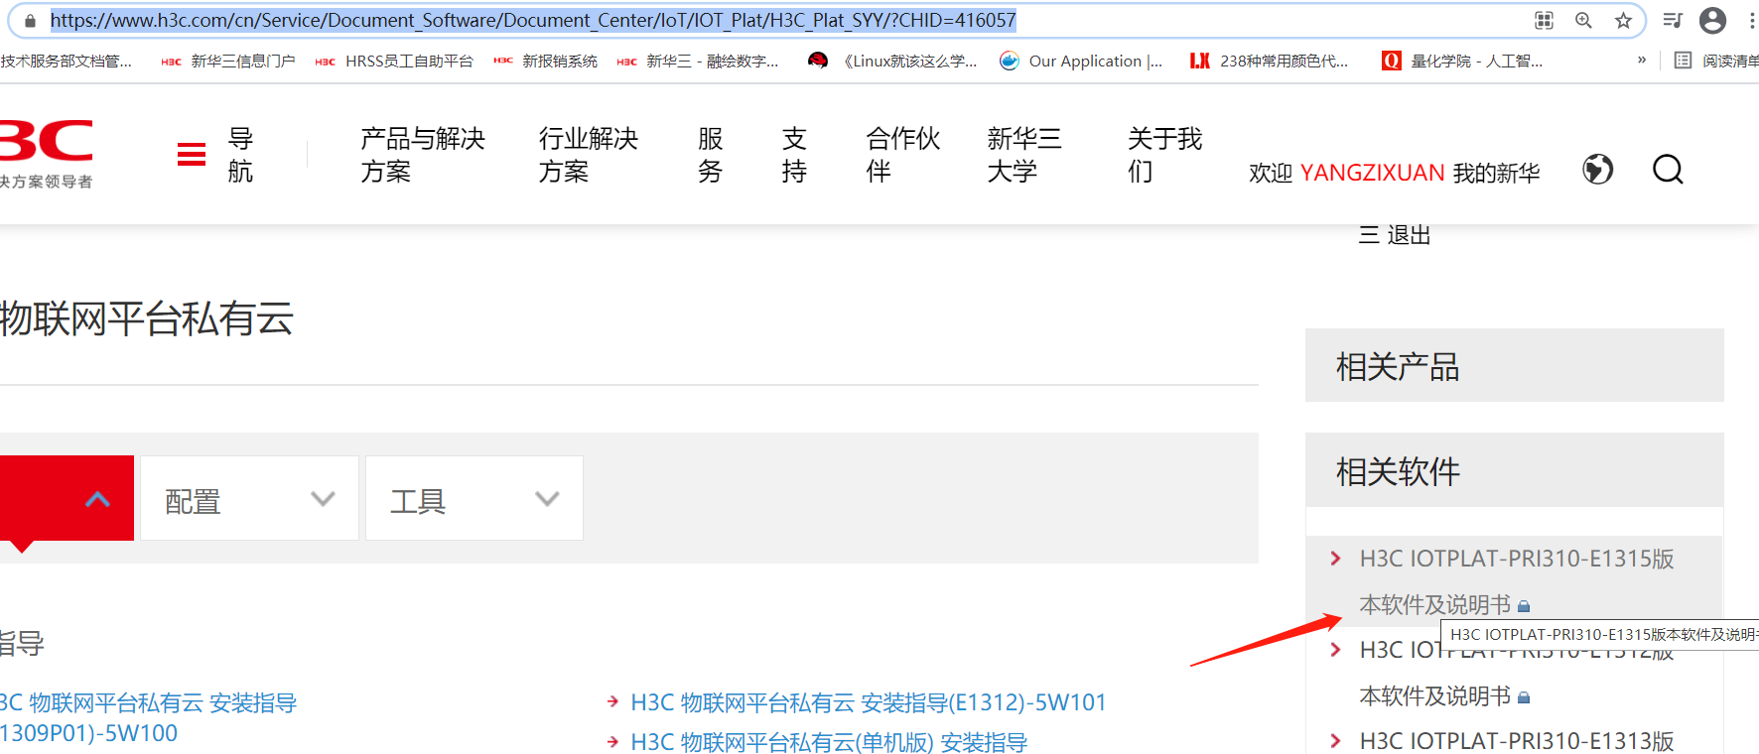The height and width of the screenshot is (754, 1759).
Task: Open the QR code generator icon
Action: pyautogui.click(x=1544, y=20)
